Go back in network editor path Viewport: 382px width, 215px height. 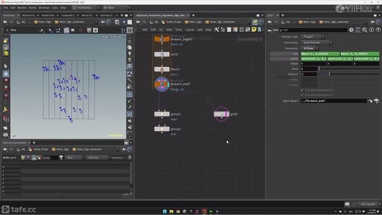click(138, 22)
